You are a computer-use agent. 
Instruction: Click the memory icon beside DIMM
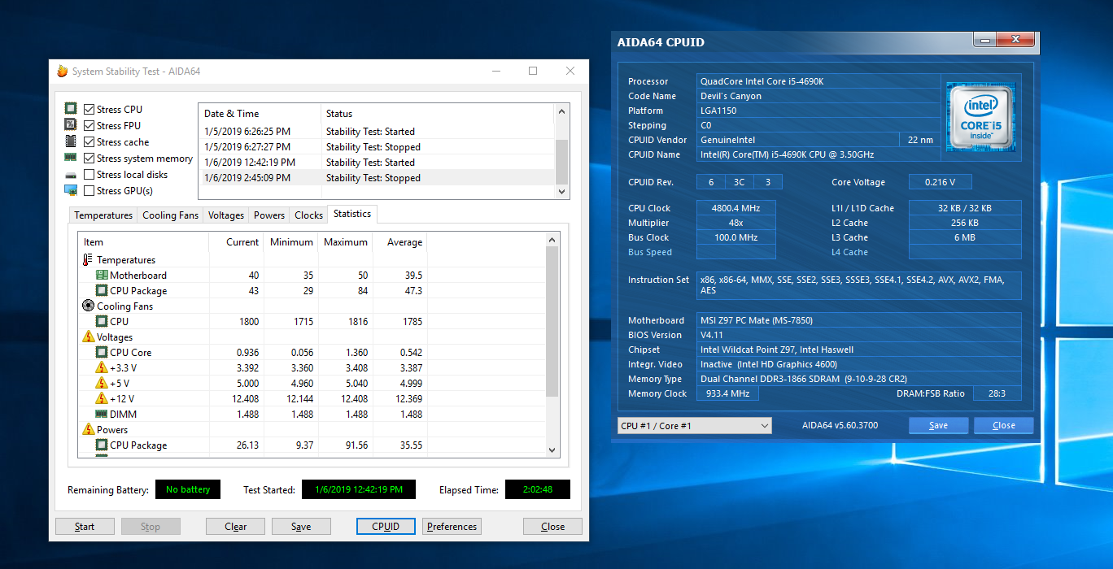(102, 415)
